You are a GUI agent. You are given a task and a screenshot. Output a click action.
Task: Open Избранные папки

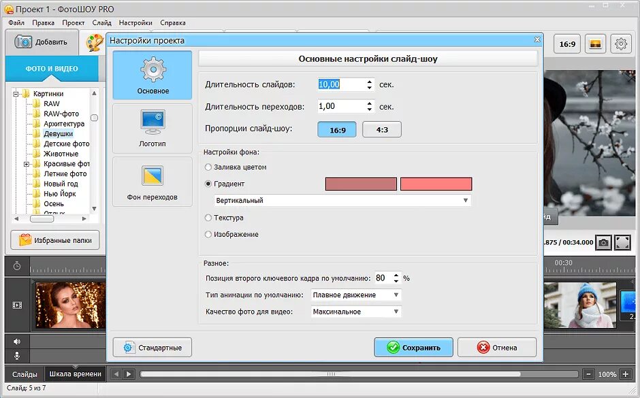click(55, 240)
